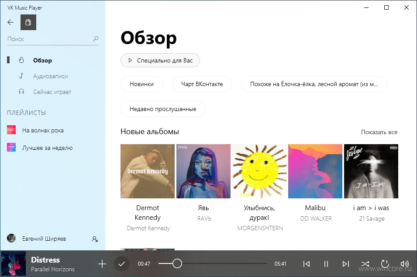
Task: Close the VK Music Player window
Action: tap(407, 7)
